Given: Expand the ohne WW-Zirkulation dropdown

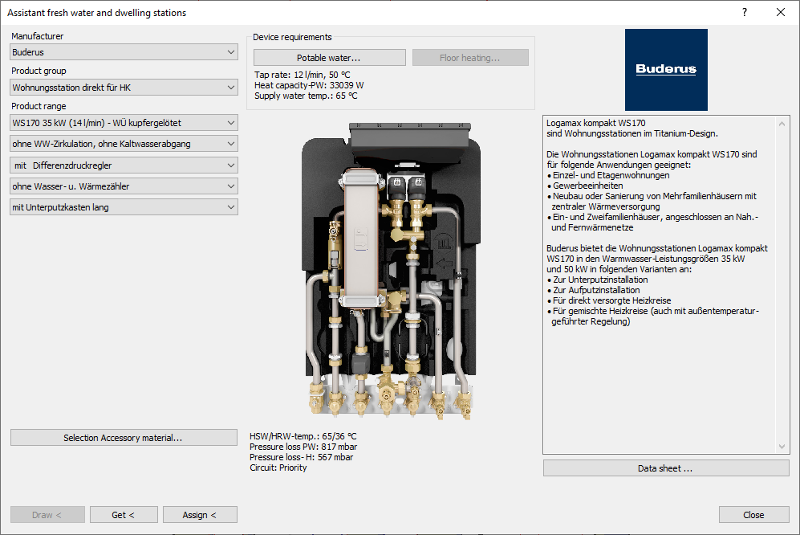Looking at the screenshot, I should pyautogui.click(x=124, y=144).
